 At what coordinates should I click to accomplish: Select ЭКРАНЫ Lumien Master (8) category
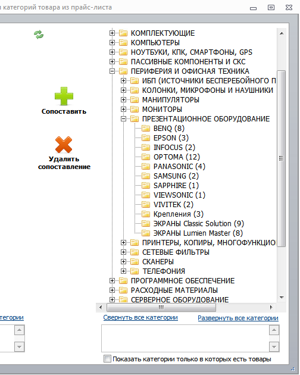point(198,233)
